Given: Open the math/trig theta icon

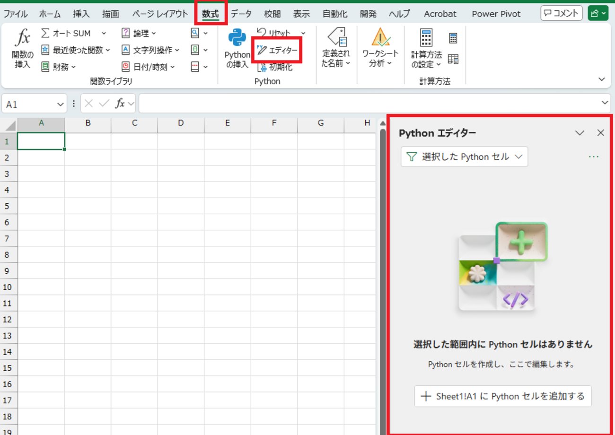Looking at the screenshot, I should tap(195, 50).
